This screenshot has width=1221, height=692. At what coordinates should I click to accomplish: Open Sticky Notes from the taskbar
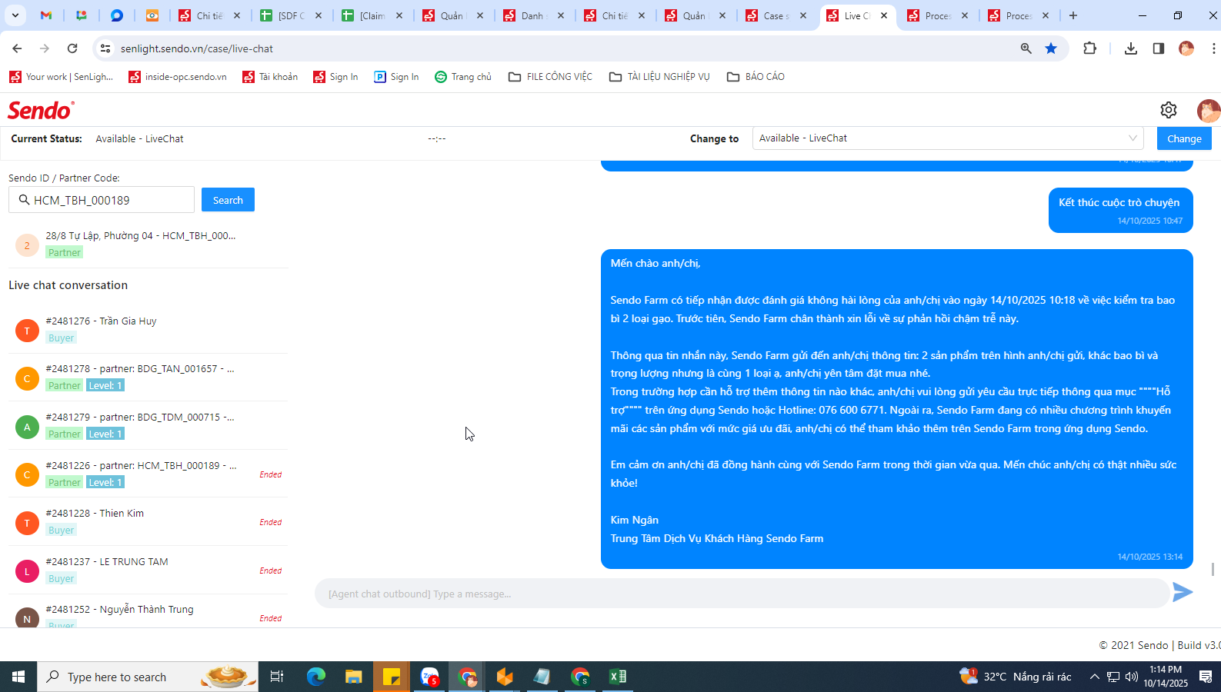[391, 677]
